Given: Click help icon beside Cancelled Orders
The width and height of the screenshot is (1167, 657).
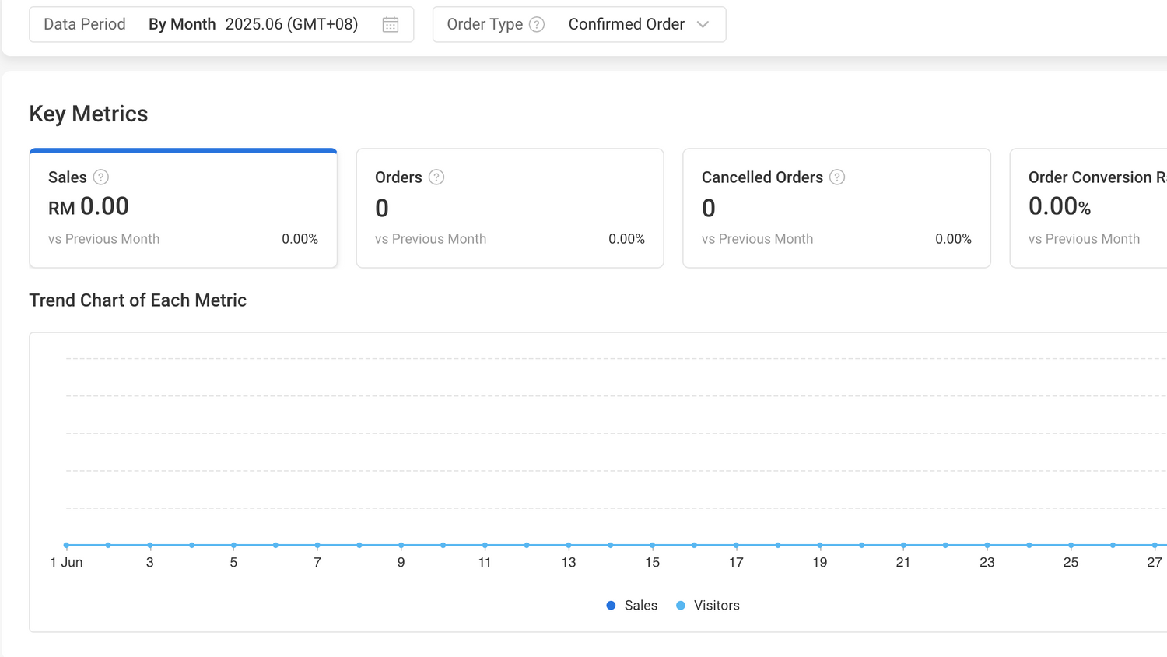Looking at the screenshot, I should (837, 177).
